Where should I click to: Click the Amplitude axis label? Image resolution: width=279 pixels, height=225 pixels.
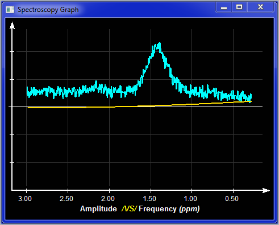click(98, 209)
